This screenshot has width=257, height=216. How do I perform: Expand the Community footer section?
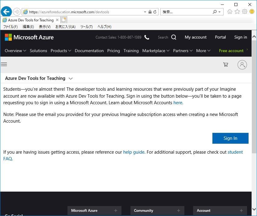(157, 211)
